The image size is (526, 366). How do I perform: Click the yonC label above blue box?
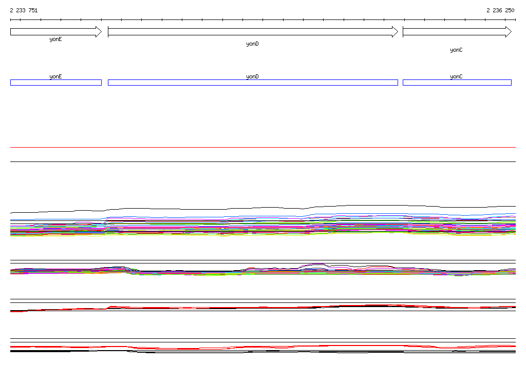pos(456,76)
